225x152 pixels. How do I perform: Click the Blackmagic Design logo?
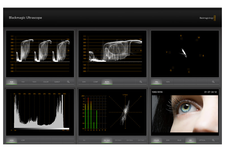click(208, 18)
